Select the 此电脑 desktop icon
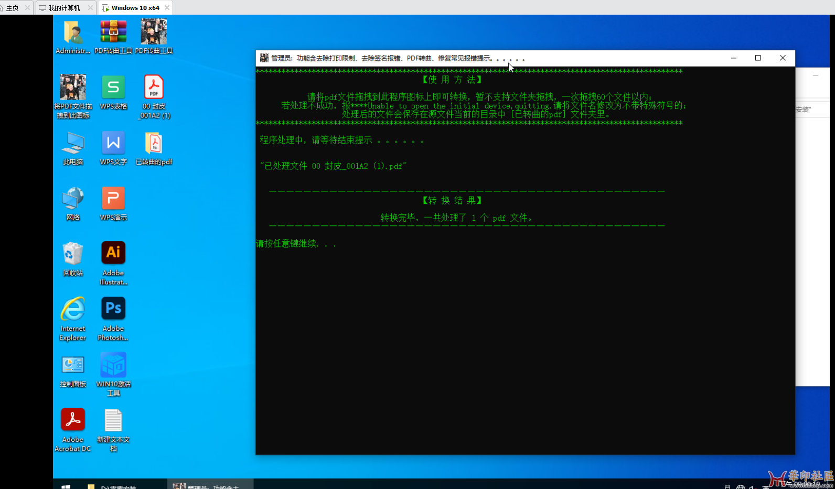The width and height of the screenshot is (835, 489). [73, 143]
